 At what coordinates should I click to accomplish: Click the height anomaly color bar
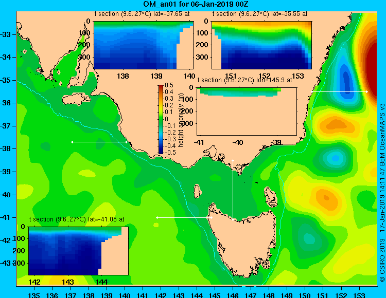[161, 119]
